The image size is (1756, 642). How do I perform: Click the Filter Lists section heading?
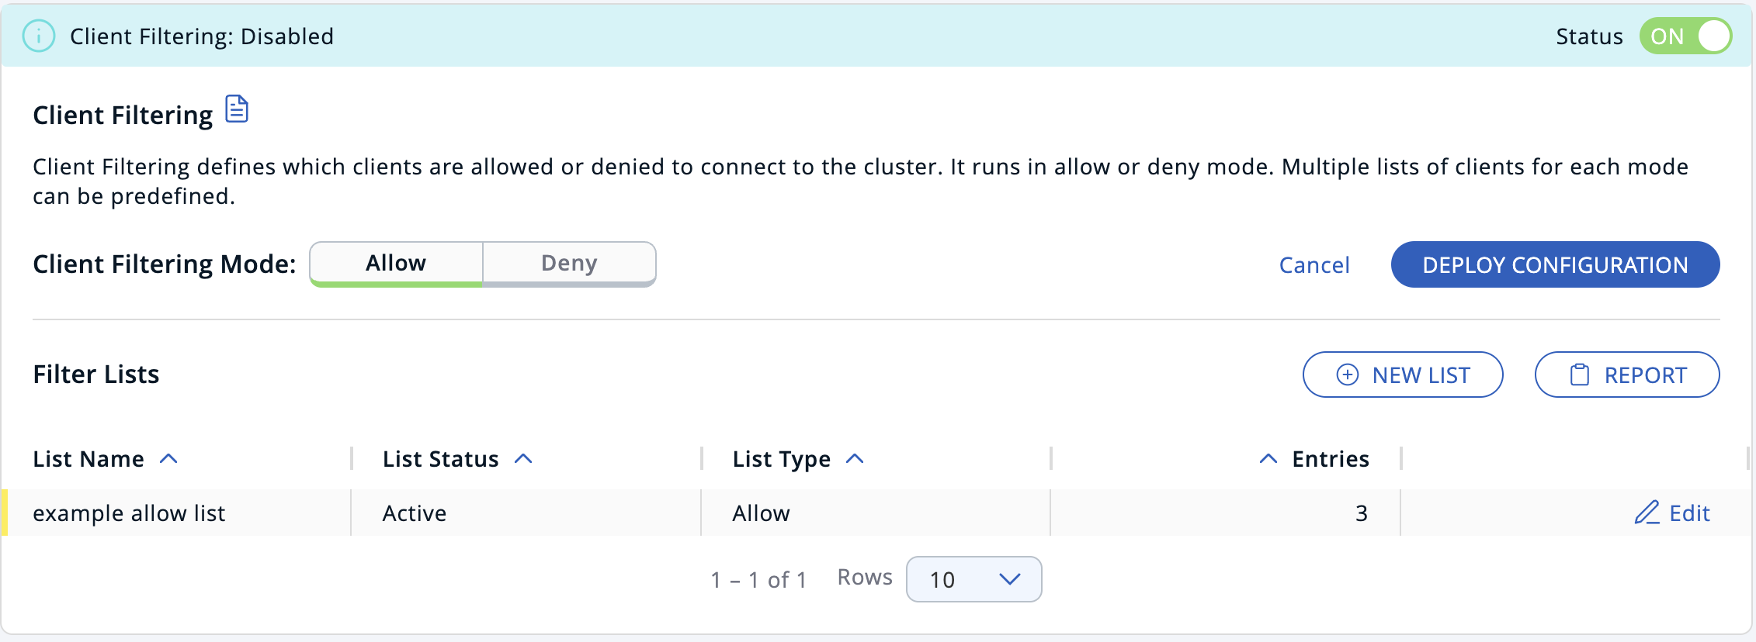[95, 374]
